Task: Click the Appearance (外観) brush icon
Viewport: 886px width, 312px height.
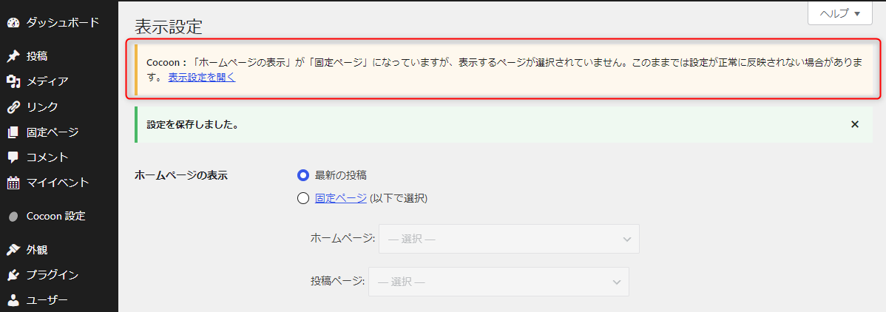Action: click(13, 250)
